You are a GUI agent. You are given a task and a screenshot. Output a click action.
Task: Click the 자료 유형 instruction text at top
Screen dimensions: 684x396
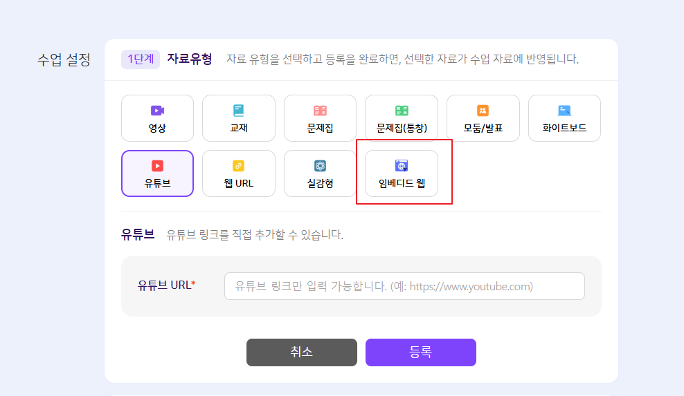pos(402,59)
